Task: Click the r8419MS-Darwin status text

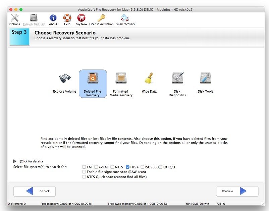Action: click(x=197, y=204)
